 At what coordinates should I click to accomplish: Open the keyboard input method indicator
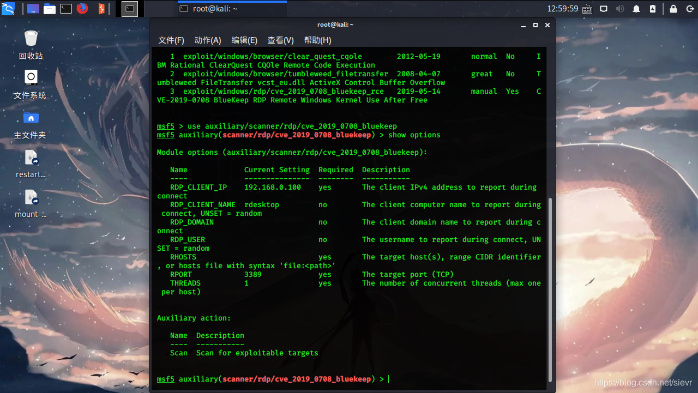coord(587,9)
